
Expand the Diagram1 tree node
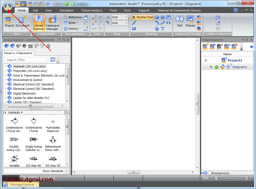[211, 67]
